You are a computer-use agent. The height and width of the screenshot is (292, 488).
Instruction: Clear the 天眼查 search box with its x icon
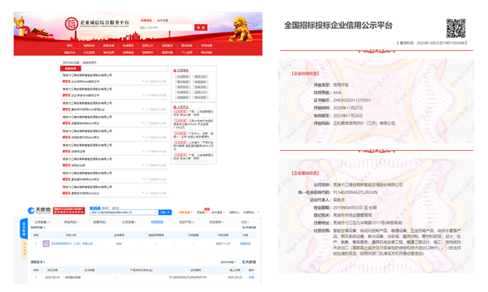coord(155,213)
